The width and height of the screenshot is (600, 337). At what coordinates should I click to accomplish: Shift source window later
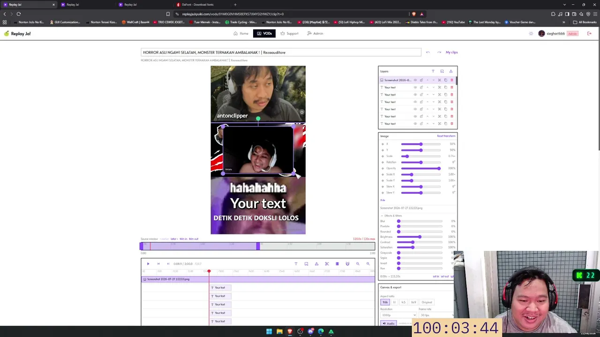point(174,239)
